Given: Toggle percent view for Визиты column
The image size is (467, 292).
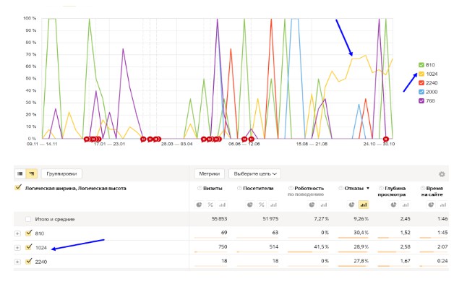Looking at the screenshot, I should click(x=210, y=205).
